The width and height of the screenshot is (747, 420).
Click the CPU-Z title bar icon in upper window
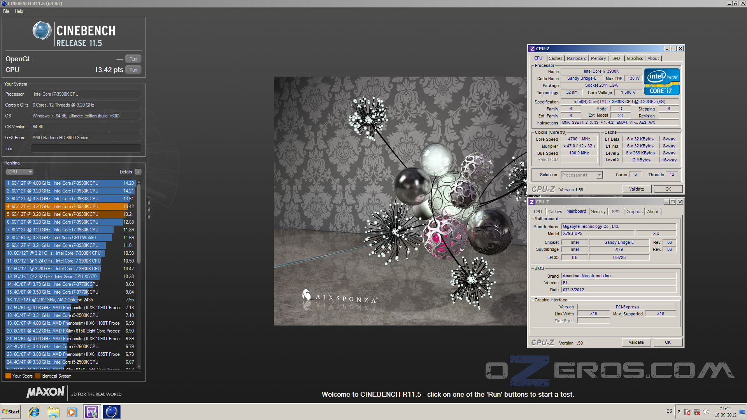click(532, 49)
